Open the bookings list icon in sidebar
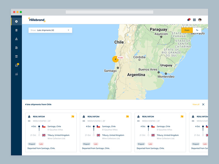Viewport: 219px width, 164px height. [x=16, y=30]
